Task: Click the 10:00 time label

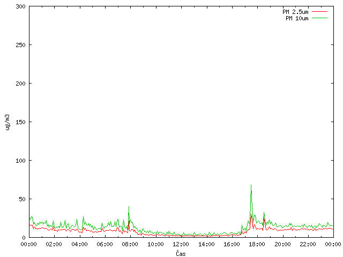Action: (155, 244)
